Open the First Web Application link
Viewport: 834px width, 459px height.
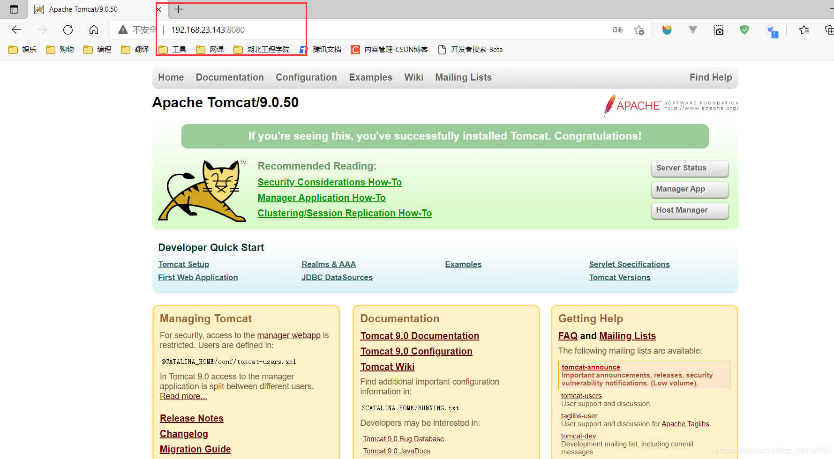point(198,277)
